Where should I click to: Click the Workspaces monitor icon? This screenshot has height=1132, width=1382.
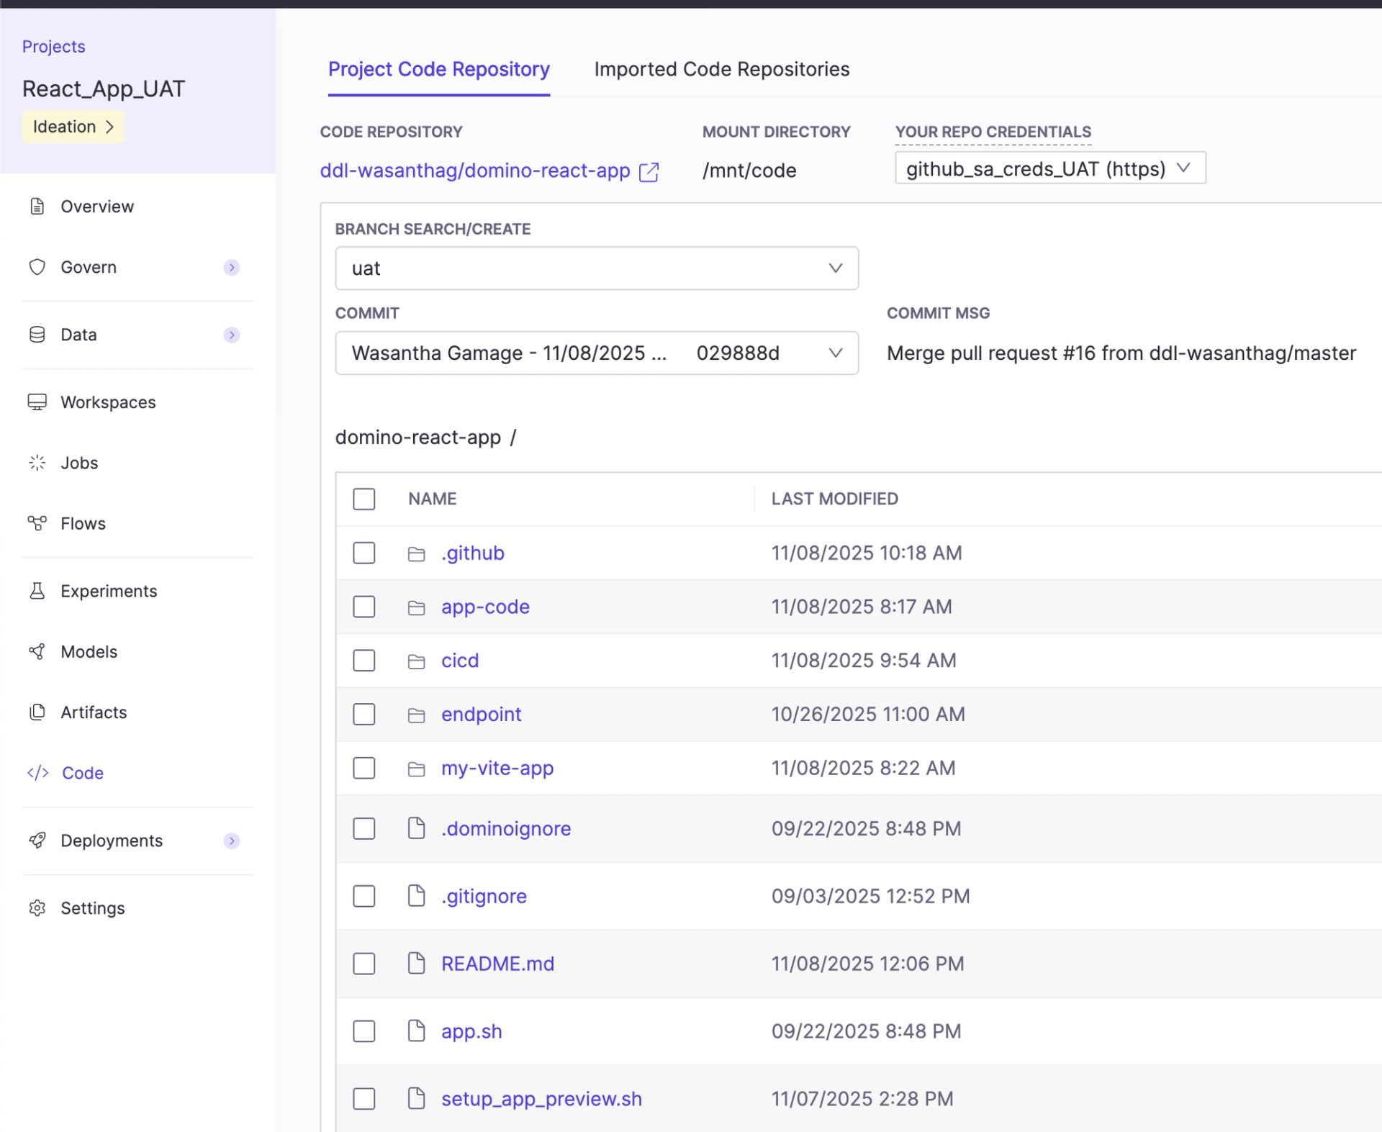coord(37,402)
